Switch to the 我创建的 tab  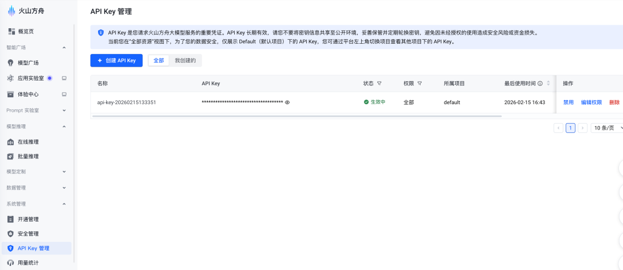click(x=185, y=60)
